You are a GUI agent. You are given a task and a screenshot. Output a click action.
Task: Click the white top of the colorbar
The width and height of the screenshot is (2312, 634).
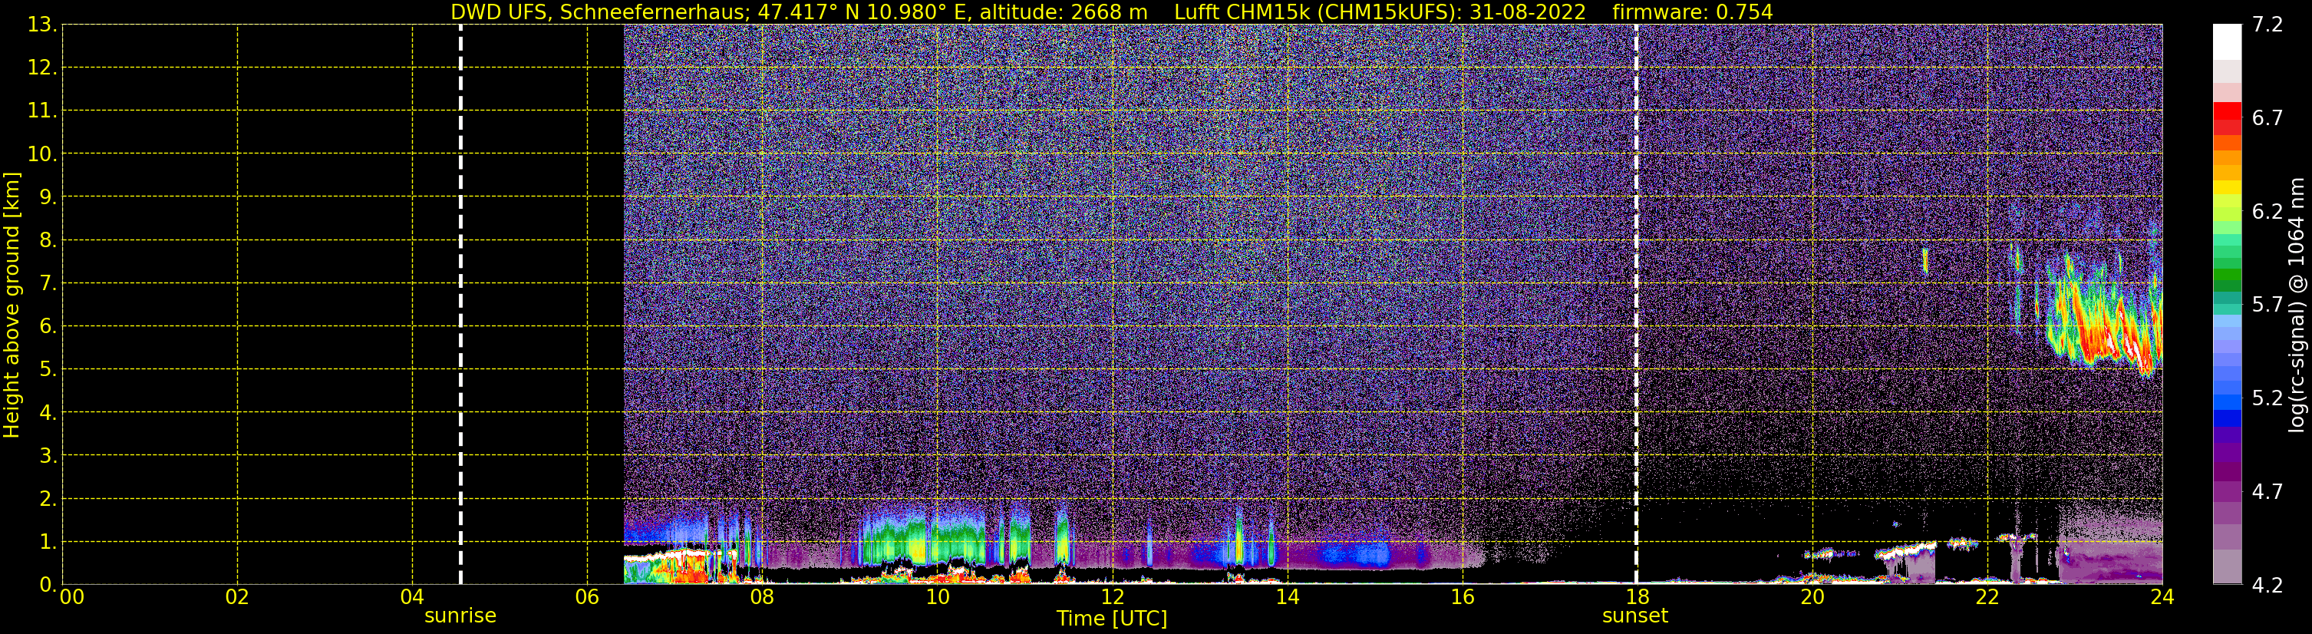click(x=2227, y=41)
